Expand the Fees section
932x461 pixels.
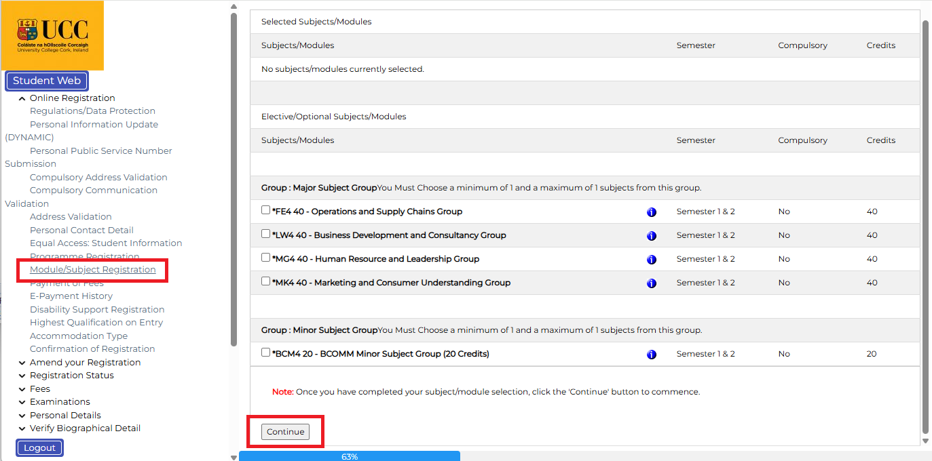point(22,389)
